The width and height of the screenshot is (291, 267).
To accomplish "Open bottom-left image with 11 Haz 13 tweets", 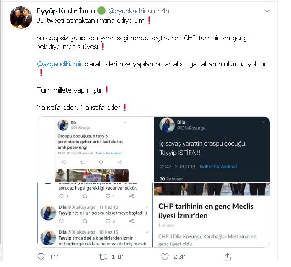I will coord(95,215).
